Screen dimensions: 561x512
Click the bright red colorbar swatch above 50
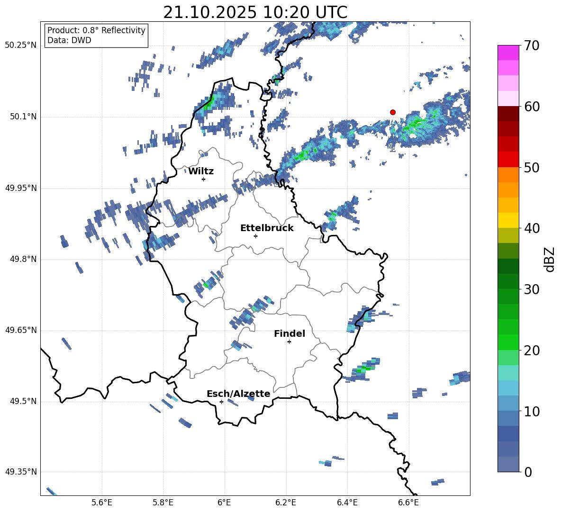tap(508, 159)
